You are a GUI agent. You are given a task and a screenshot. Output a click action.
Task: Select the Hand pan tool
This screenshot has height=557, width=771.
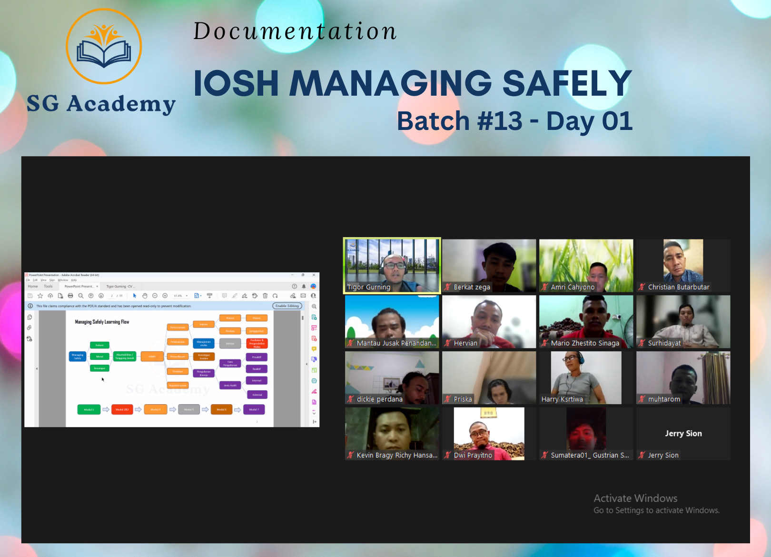(145, 296)
